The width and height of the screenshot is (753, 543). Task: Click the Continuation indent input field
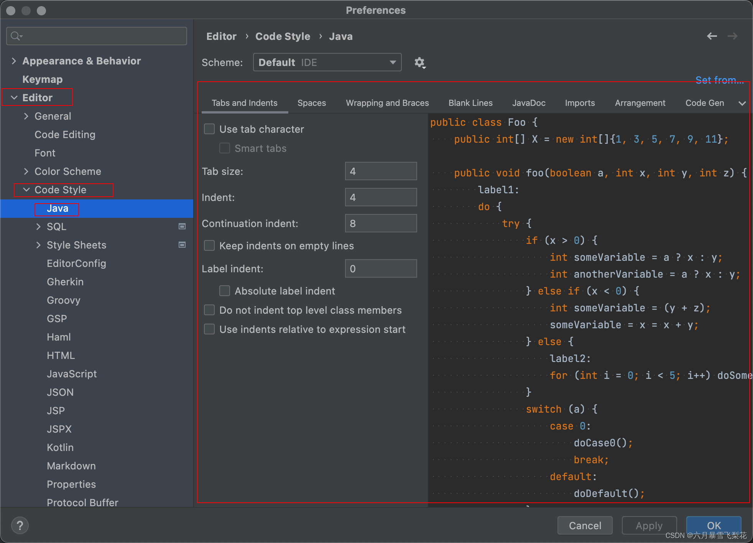click(381, 224)
